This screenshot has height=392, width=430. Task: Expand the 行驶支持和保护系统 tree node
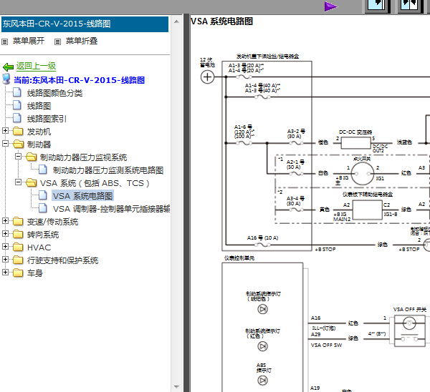[5, 259]
